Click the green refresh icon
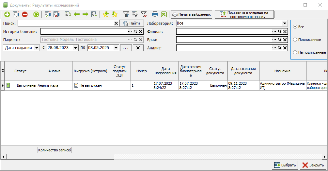This screenshot has width=328, height=171. pos(36,14)
